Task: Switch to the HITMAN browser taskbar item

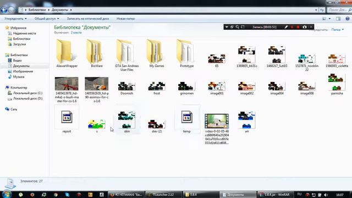Action: tap(126, 195)
